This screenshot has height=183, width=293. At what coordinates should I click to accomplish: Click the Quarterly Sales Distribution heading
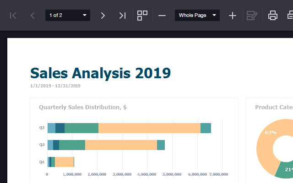click(83, 107)
